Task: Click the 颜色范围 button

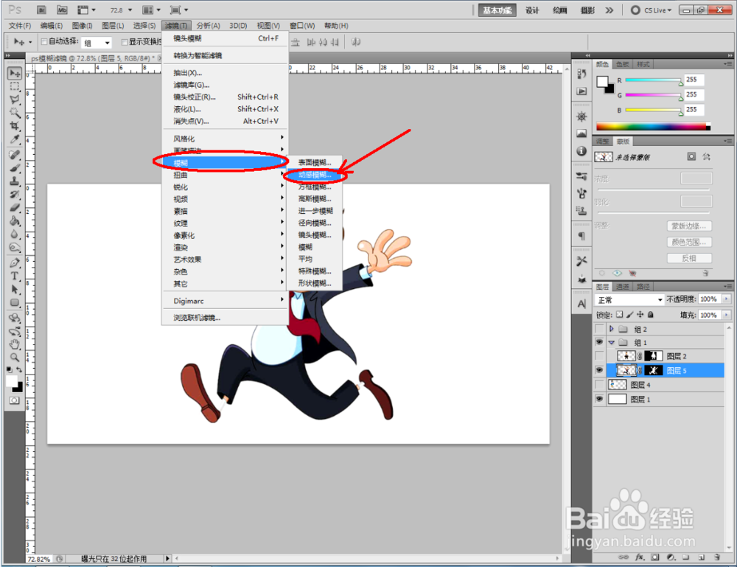Action: click(x=688, y=242)
